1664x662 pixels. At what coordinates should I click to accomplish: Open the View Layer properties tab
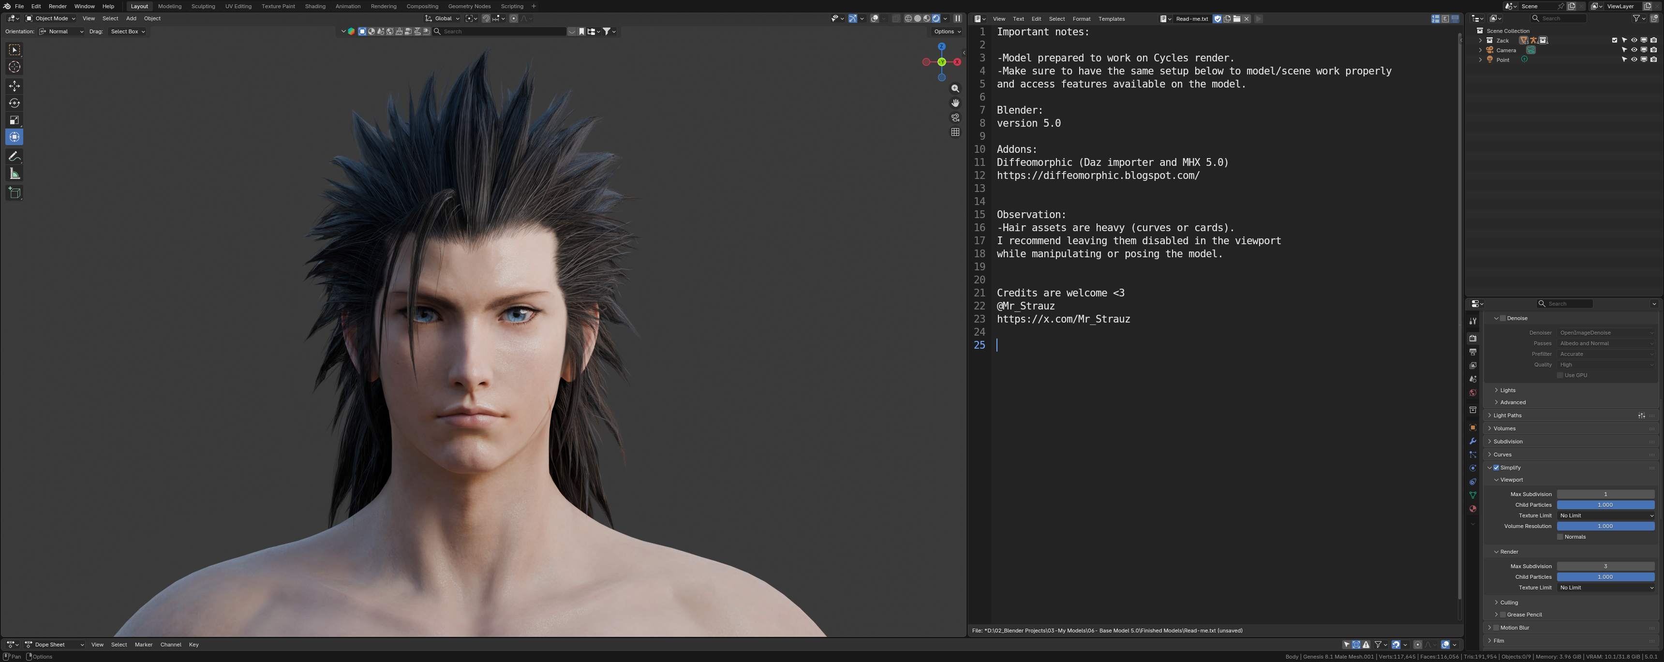click(1473, 366)
